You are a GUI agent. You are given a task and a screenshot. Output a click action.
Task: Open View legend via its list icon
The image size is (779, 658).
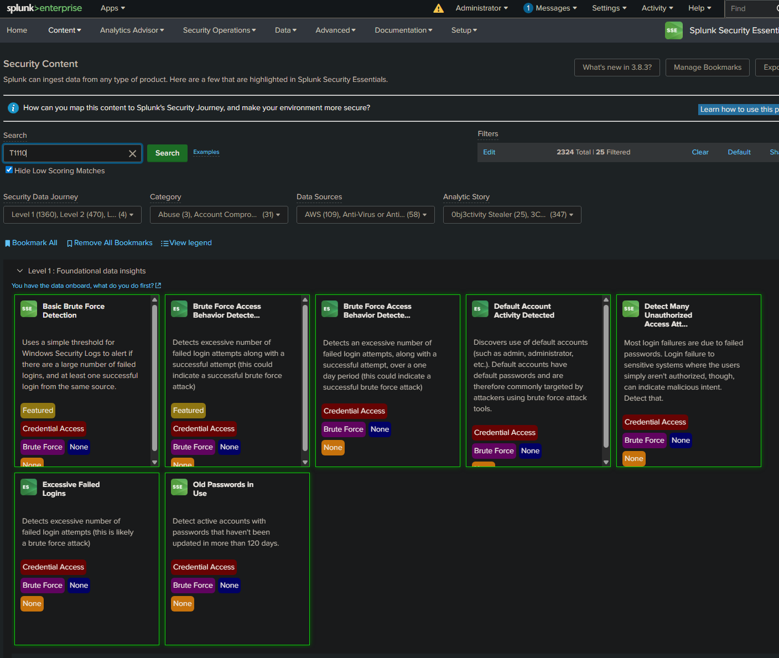[165, 242]
